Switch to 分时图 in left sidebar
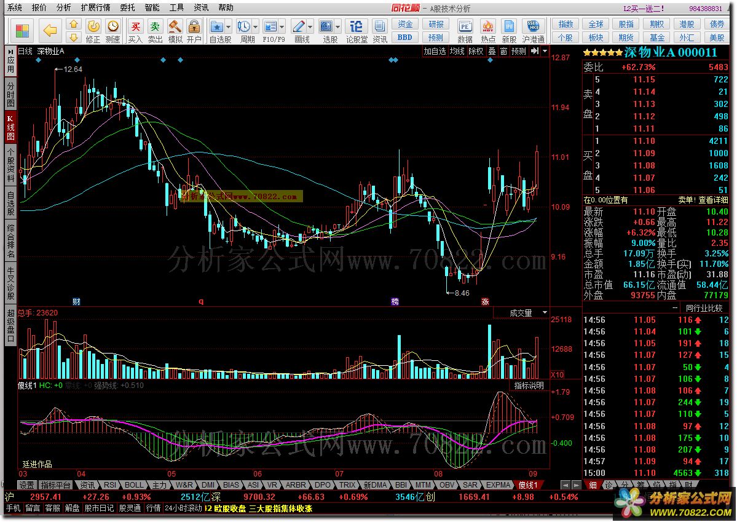 pyautogui.click(x=10, y=93)
